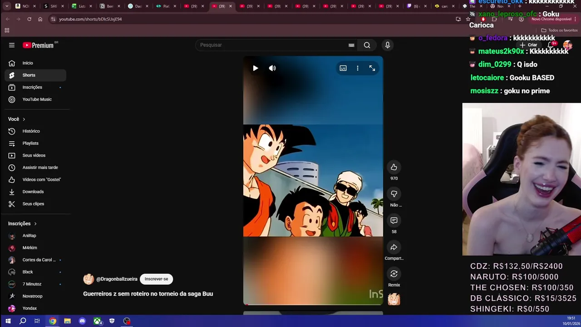The height and width of the screenshot is (327, 581).
Task: Play the Short video
Action: [256, 68]
